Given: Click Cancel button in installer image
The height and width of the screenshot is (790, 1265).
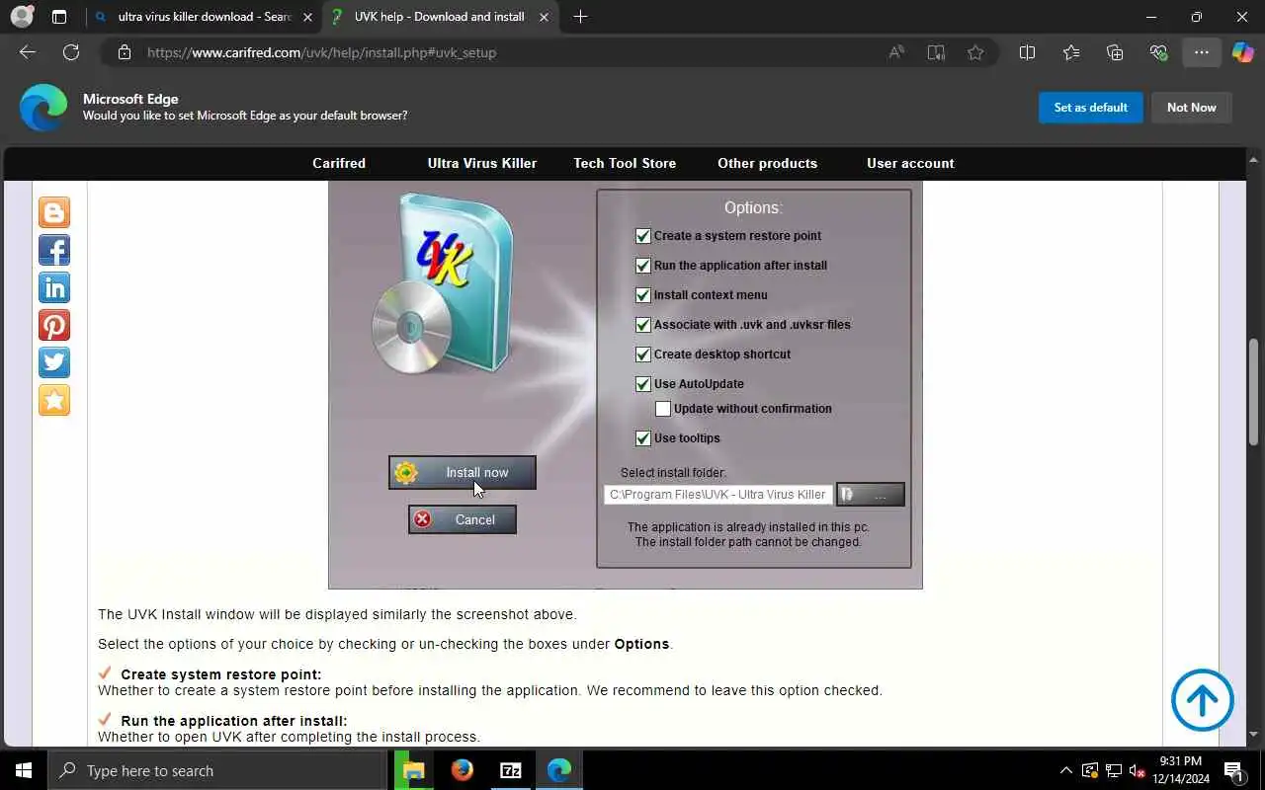Looking at the screenshot, I should (x=463, y=519).
